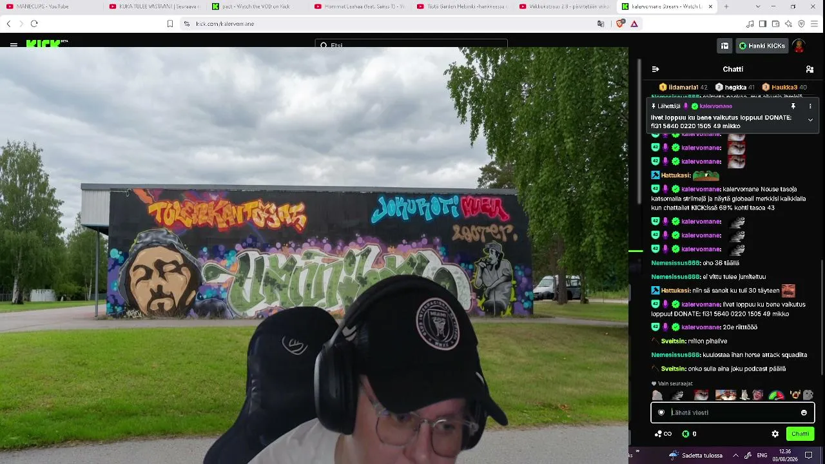
Task: Focus the Etsi search box
Action: pos(411,44)
